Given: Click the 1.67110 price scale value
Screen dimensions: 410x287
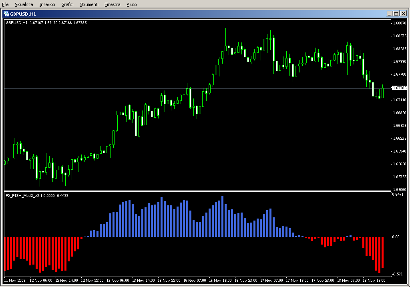Looking at the screenshot, I should click(x=400, y=100).
